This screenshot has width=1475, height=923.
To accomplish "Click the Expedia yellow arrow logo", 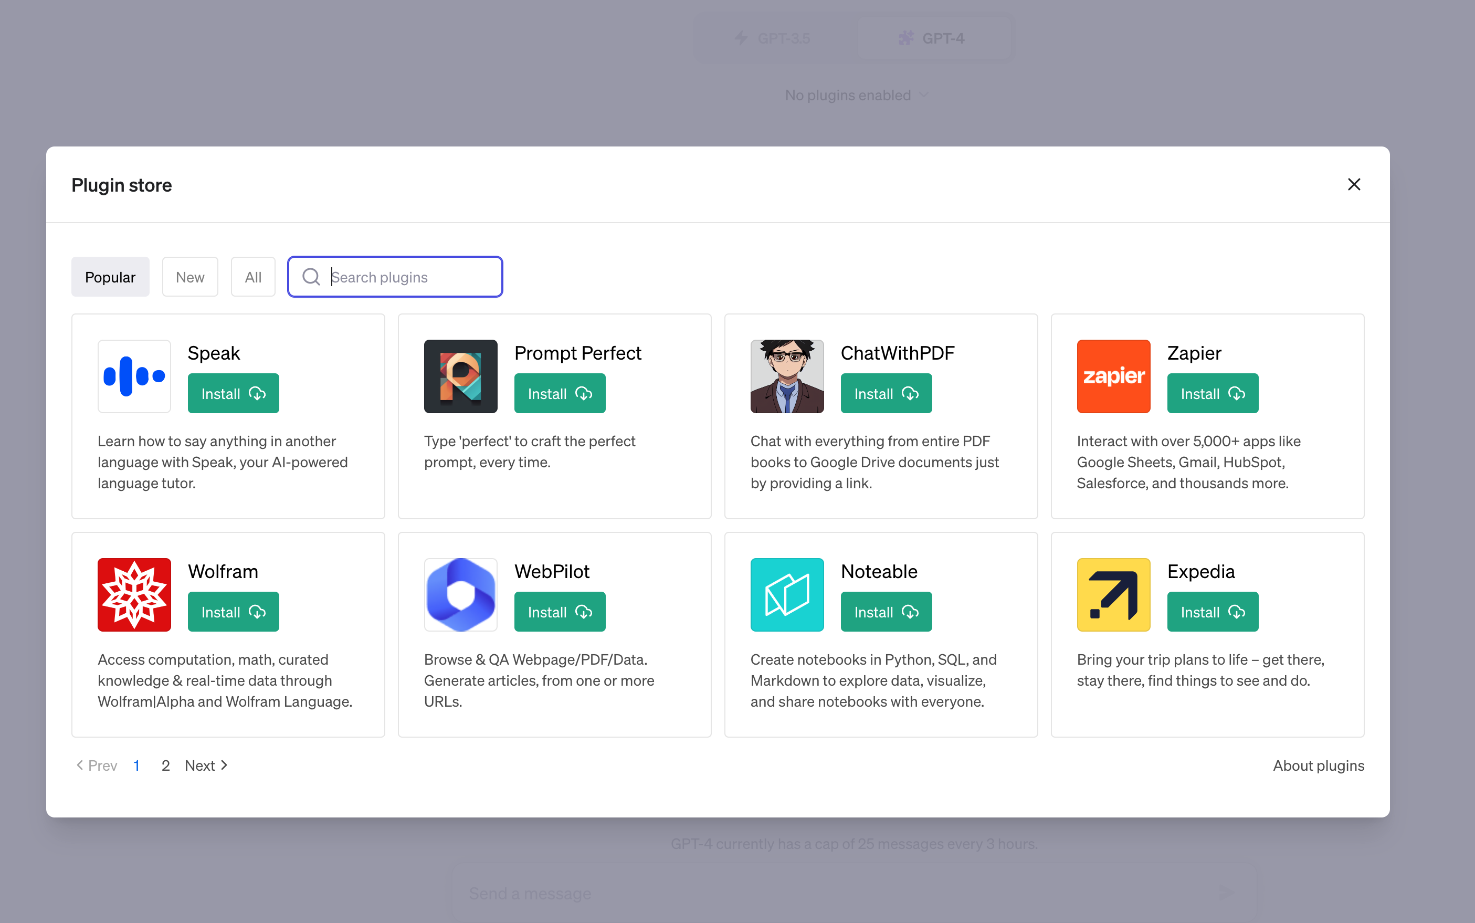I will tap(1114, 594).
